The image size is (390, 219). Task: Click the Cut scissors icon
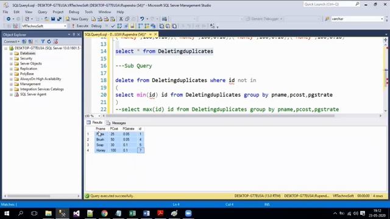pyautogui.click(x=121, y=19)
